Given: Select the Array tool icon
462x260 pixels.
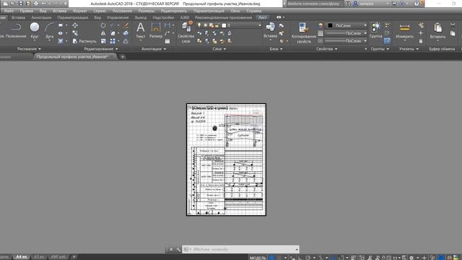Looking at the screenshot, I should click(x=113, y=41).
